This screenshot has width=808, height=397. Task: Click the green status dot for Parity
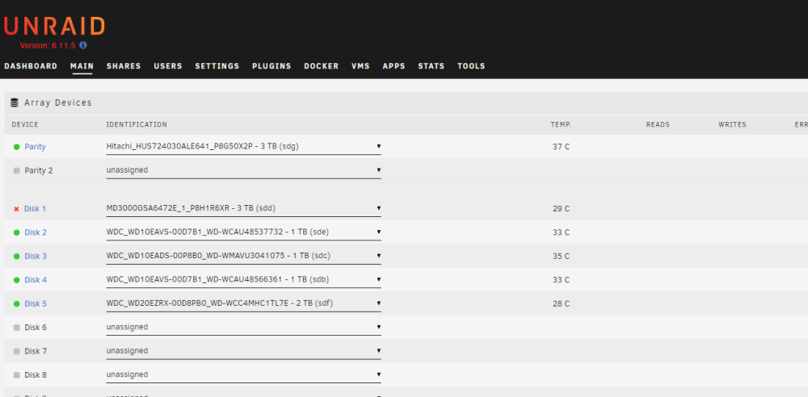tap(16, 147)
